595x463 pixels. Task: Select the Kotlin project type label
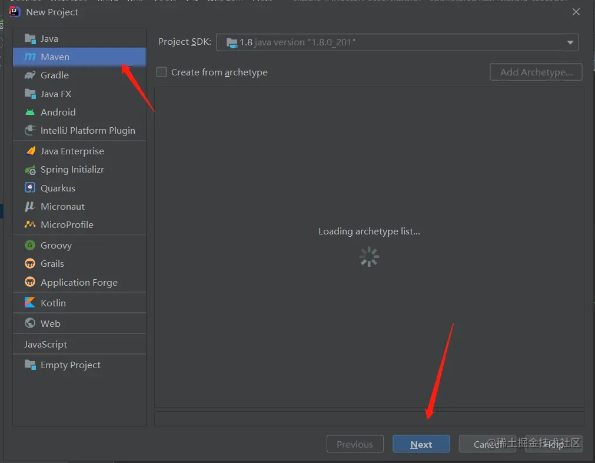pyautogui.click(x=53, y=303)
